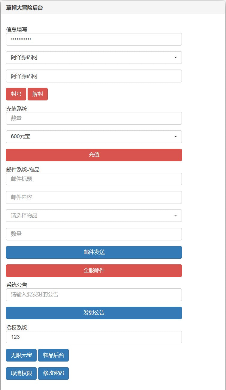Click the 请输入要发射的公告 announcement field
Viewport: 226px width, 390px height.
(x=94, y=295)
